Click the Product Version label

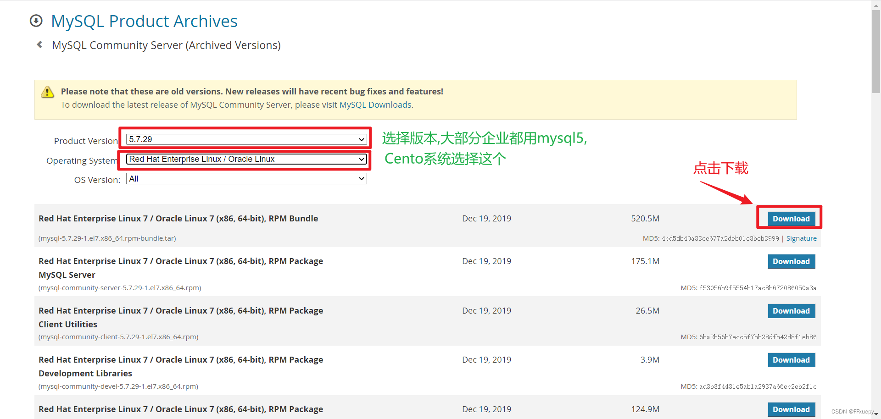[86, 141]
